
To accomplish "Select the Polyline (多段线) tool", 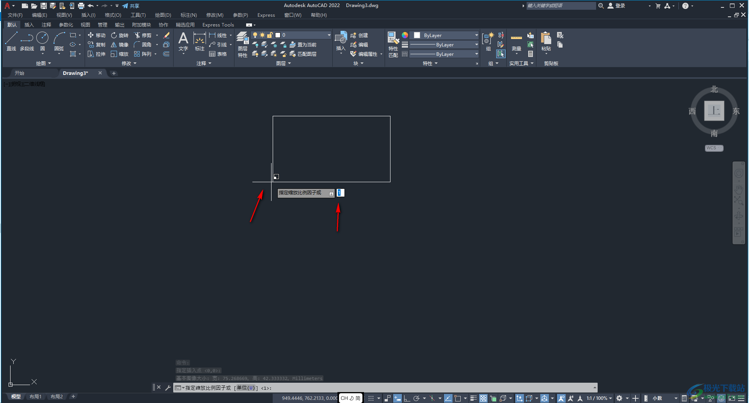I will pyautogui.click(x=27, y=41).
